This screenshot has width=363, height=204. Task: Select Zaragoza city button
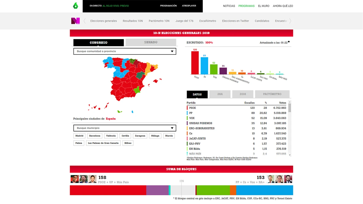pyautogui.click(x=140, y=136)
